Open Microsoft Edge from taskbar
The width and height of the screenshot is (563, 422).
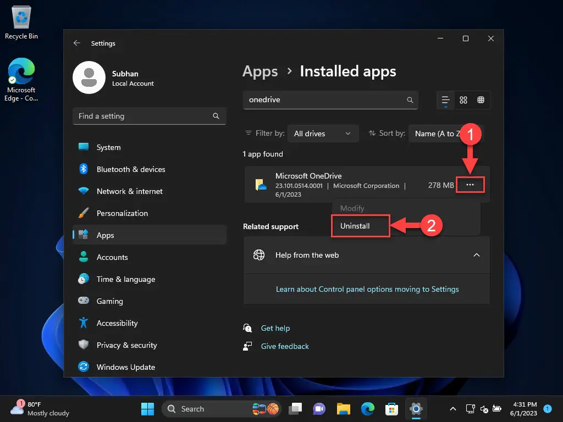[368, 409]
